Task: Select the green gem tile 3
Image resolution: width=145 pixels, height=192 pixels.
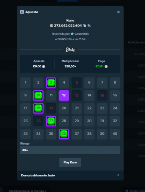Action: [51, 83]
